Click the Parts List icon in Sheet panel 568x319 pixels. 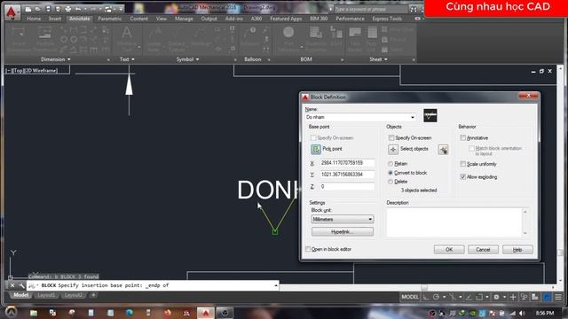click(372, 33)
